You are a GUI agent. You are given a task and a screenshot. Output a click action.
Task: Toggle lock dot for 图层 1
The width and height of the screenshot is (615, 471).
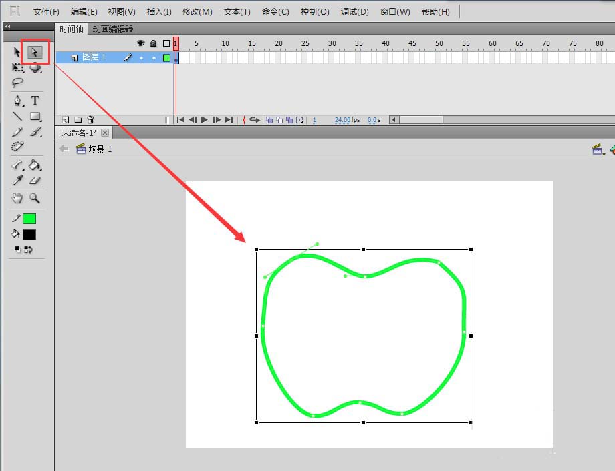click(x=154, y=58)
